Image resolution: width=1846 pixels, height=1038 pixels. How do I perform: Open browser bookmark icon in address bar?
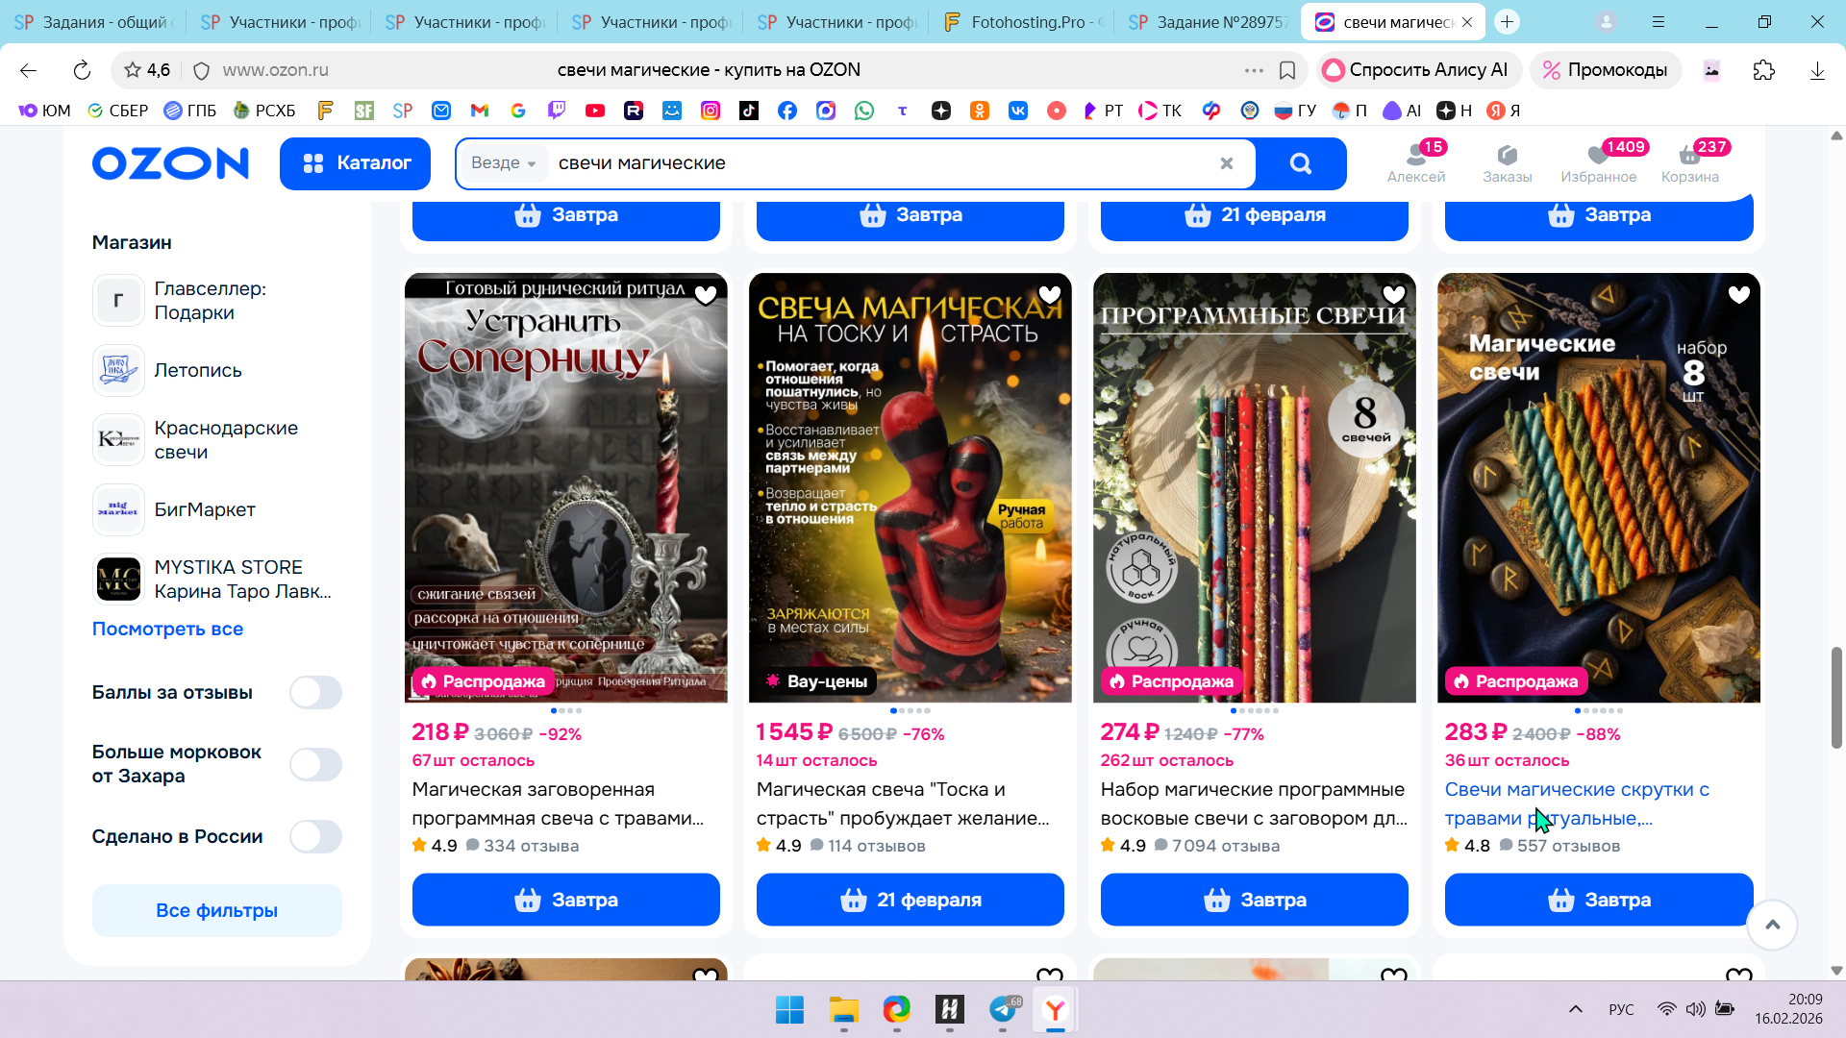click(1287, 70)
